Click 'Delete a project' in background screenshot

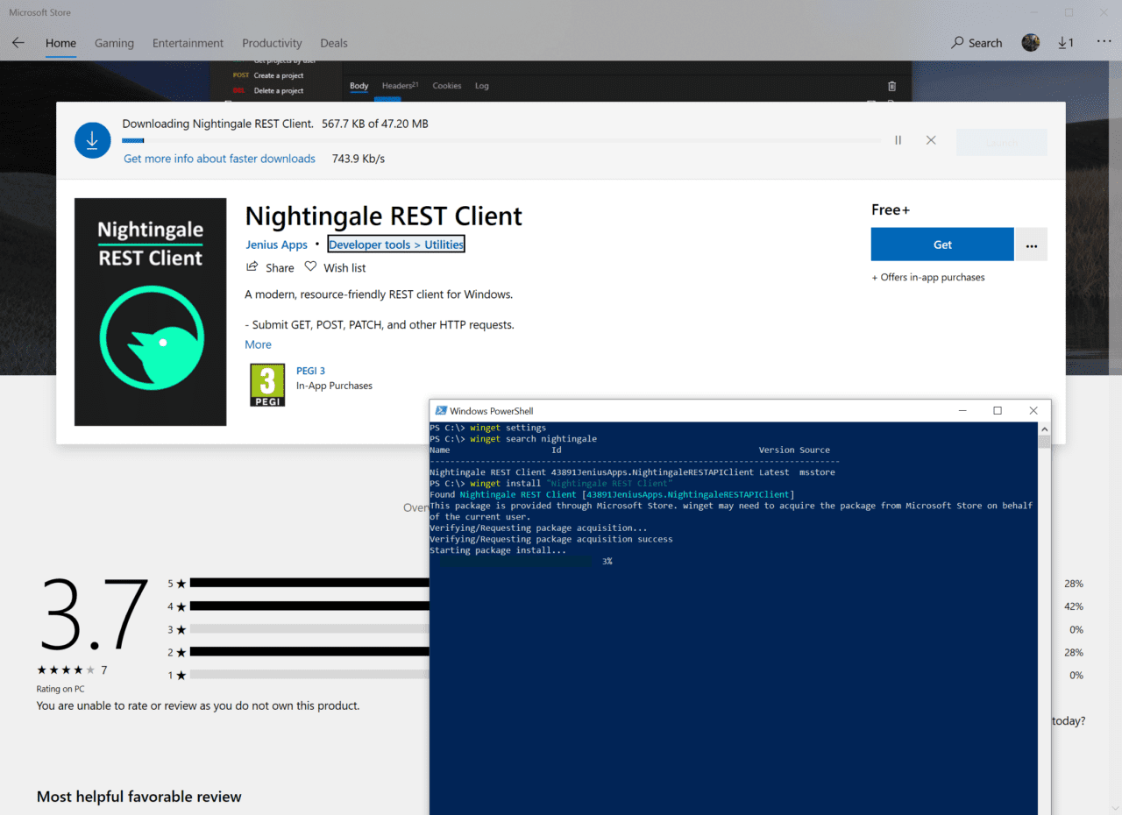(279, 90)
